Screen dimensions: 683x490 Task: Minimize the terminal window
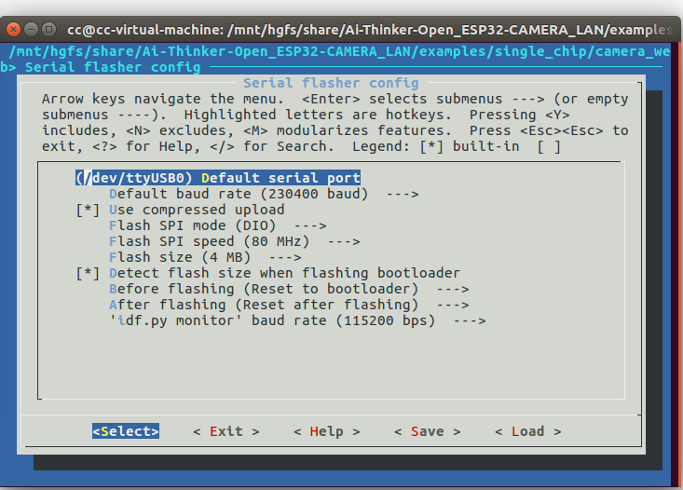tap(32, 30)
